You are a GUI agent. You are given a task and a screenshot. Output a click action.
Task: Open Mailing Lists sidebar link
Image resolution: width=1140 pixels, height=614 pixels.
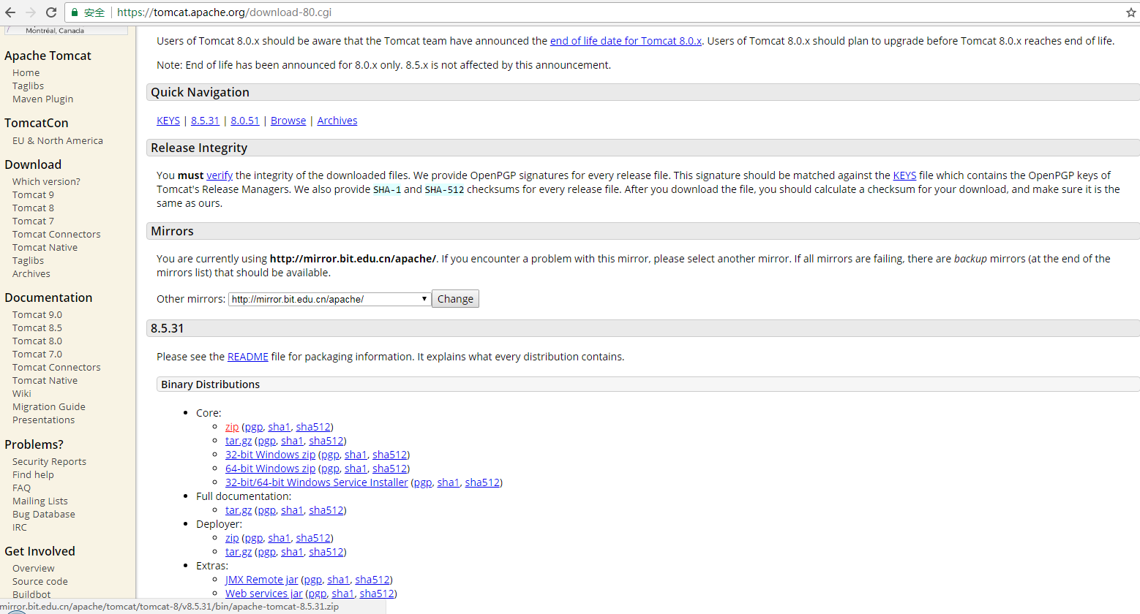[x=40, y=501]
